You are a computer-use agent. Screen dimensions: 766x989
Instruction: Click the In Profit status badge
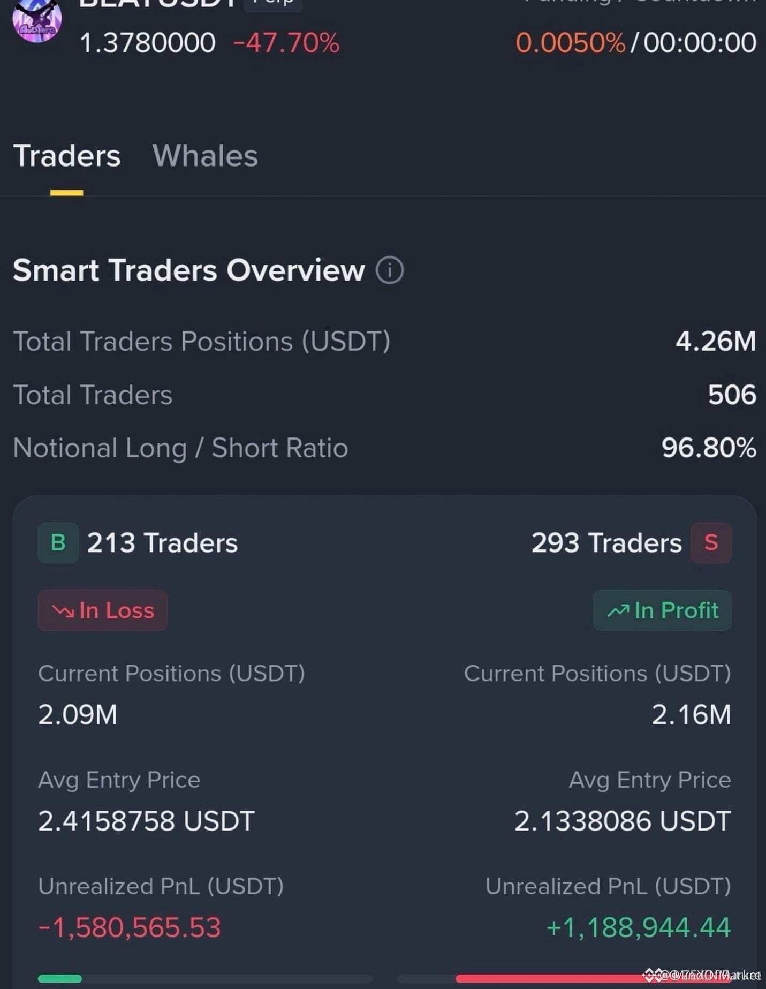click(662, 610)
